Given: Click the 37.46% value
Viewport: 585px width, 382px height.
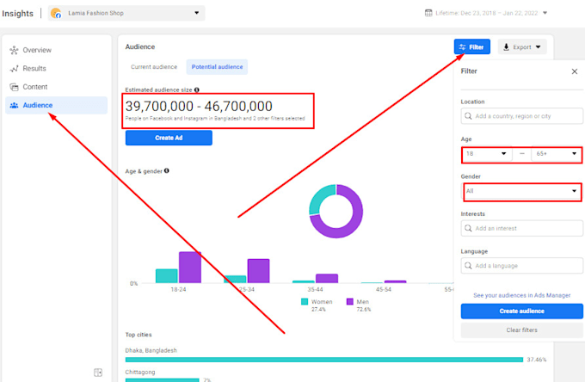Looking at the screenshot, I should [537, 360].
